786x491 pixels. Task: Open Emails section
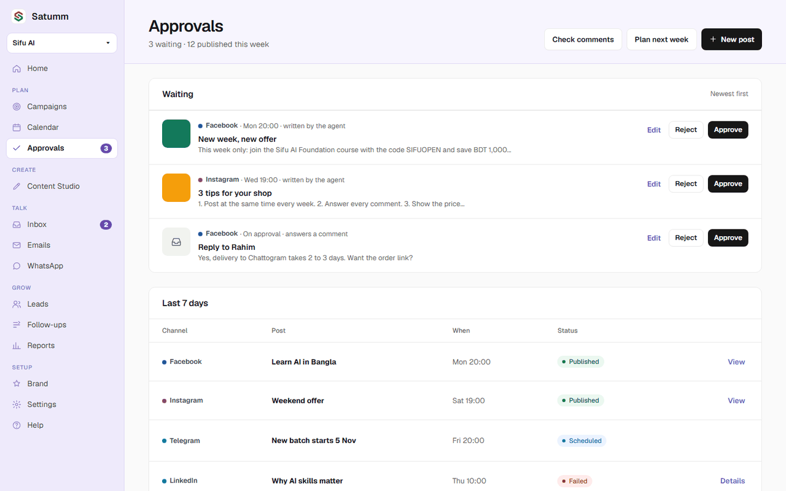coord(62,245)
